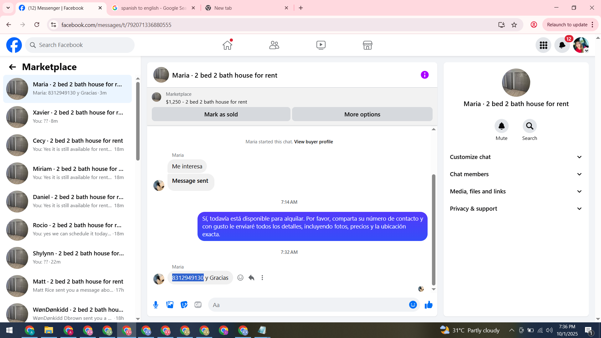This screenshot has height=338, width=601.
Task: Open the Marketplace storefront icon
Action: point(367,45)
